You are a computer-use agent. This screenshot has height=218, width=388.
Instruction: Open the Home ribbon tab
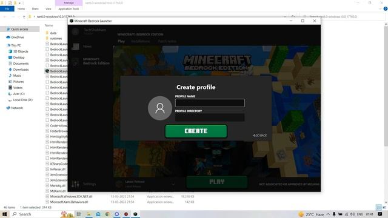[x=21, y=9]
